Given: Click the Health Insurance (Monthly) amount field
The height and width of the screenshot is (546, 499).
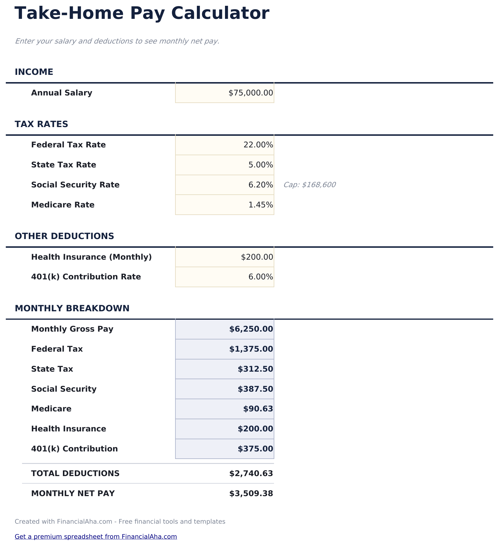Looking at the screenshot, I should (x=225, y=257).
